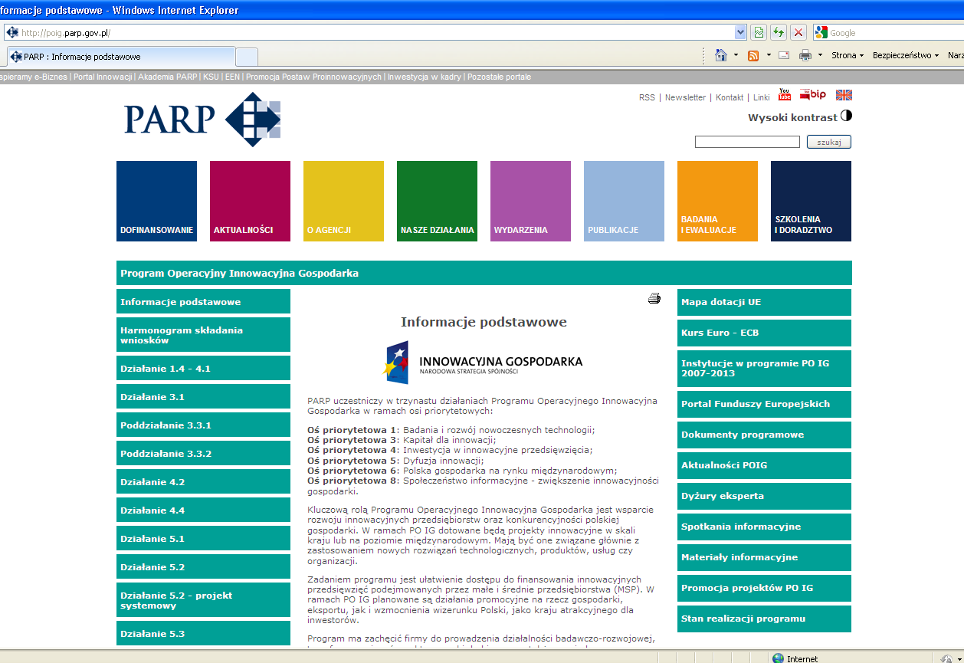The image size is (964, 663).
Task: Open Spotkania informacyjne link
Action: [764, 527]
